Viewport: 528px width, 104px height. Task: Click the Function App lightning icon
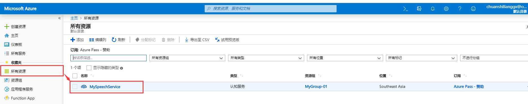pyautogui.click(x=7, y=98)
